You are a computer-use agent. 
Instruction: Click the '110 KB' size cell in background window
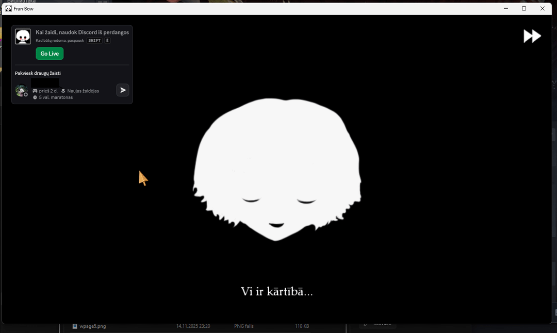click(x=302, y=326)
